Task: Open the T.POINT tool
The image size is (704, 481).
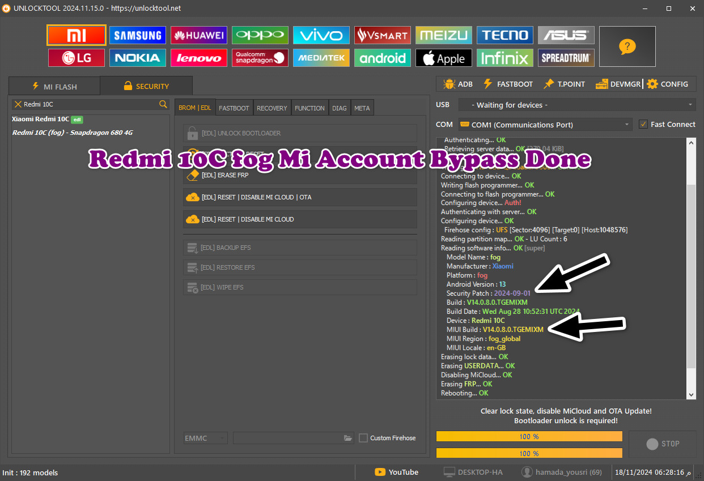Action: point(564,84)
